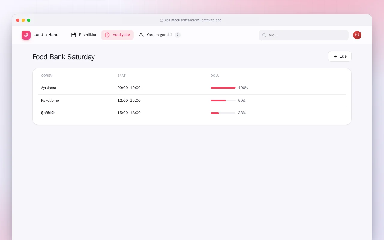
Task: Click the Ekle button
Action: click(340, 56)
